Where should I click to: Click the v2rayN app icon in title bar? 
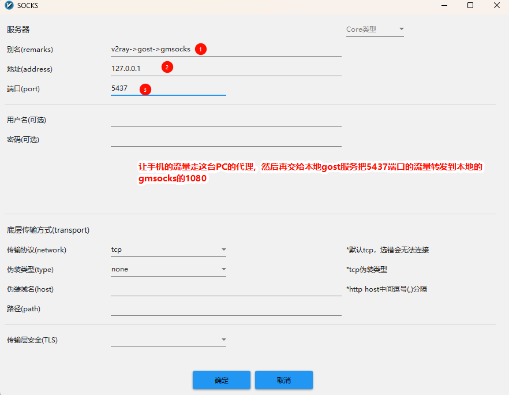click(9, 6)
